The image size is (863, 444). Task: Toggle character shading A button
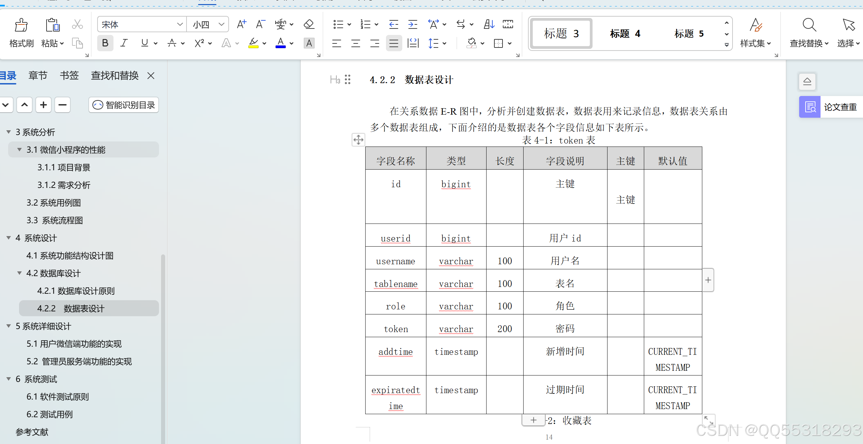click(309, 43)
